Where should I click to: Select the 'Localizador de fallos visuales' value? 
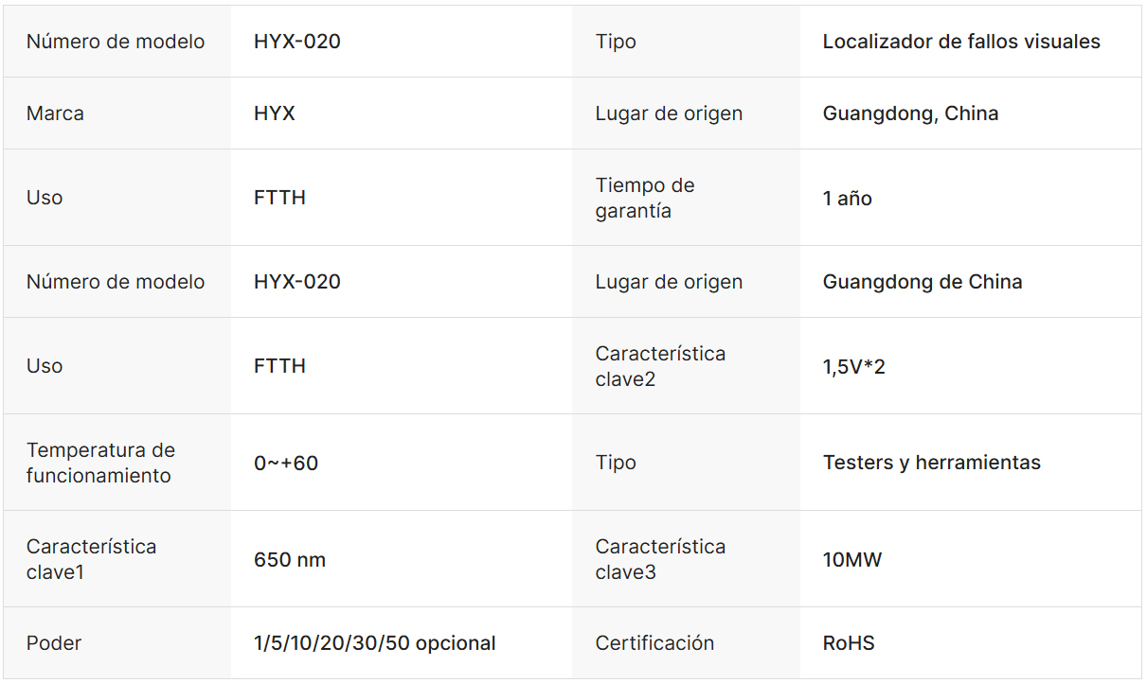coord(961,42)
